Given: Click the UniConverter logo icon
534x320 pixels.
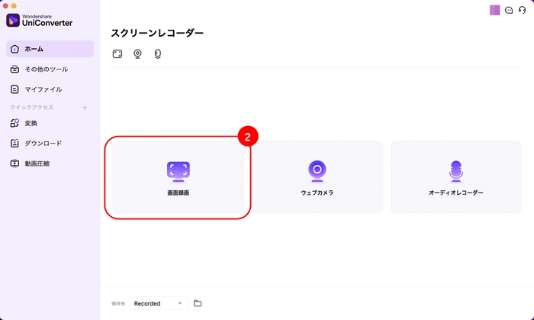Looking at the screenshot, I should 13,21.
